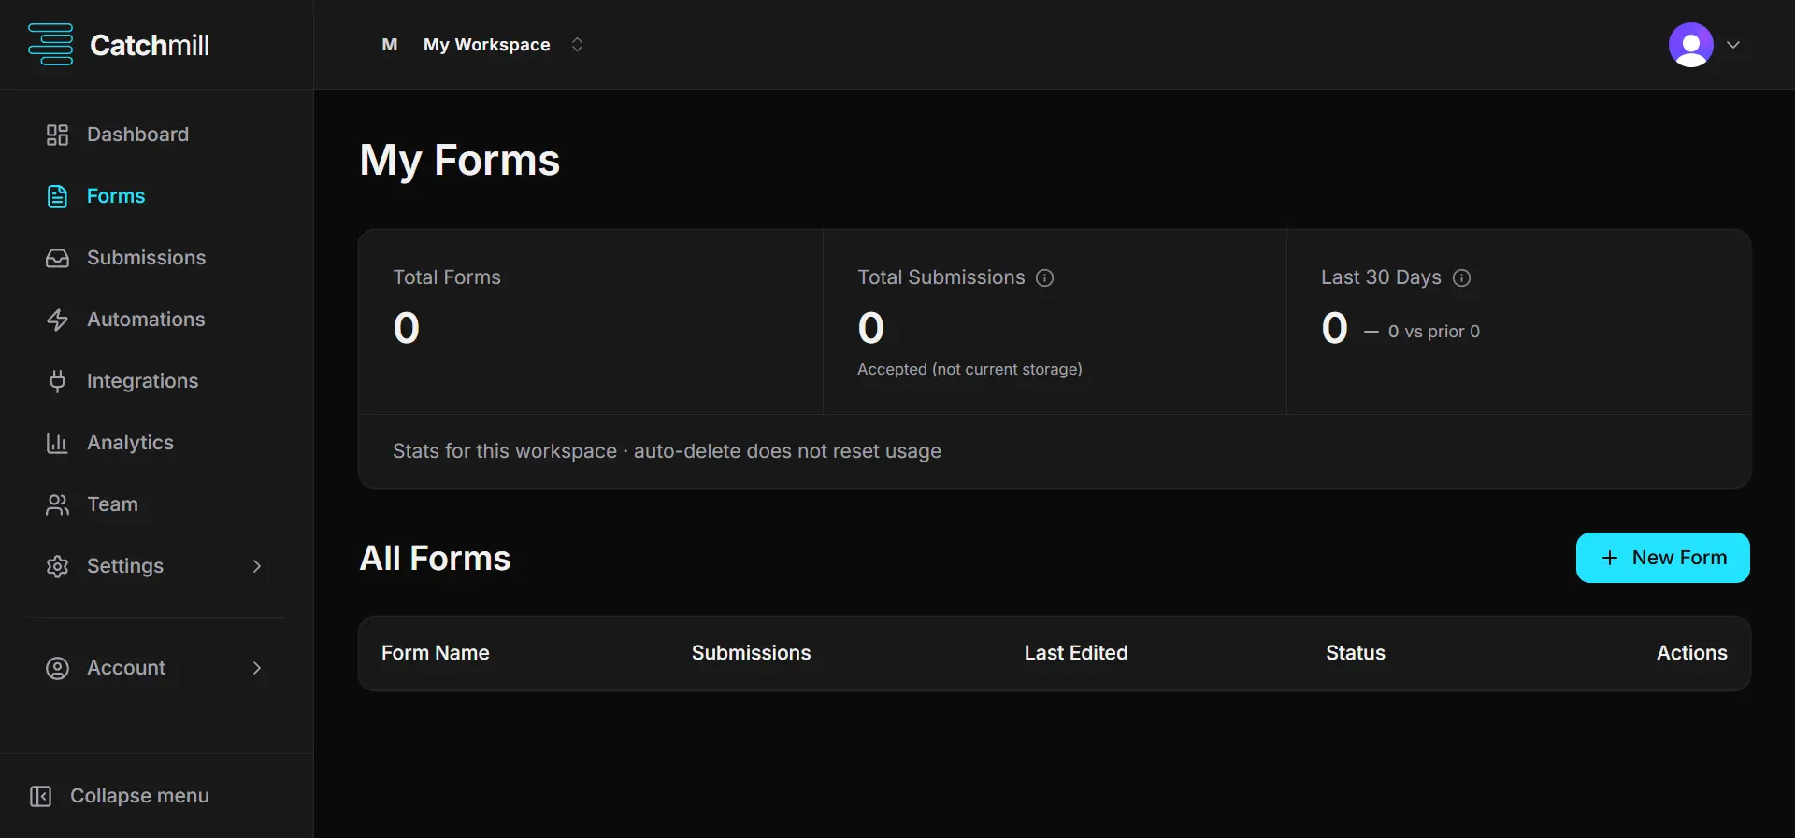Click the collapse menu panel icon

pos(40,796)
